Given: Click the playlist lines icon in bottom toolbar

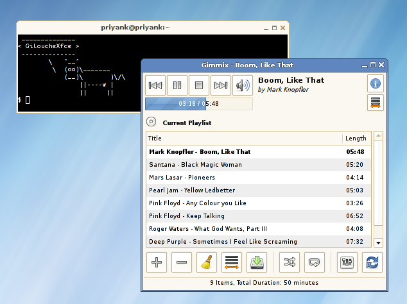Looking at the screenshot, I should (x=232, y=262).
